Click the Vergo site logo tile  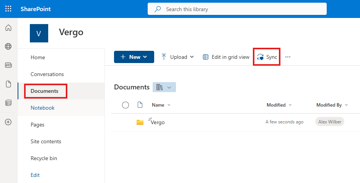[39, 33]
